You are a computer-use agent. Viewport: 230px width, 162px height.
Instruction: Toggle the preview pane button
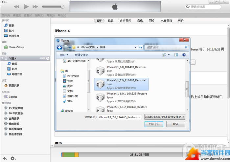point(176,55)
